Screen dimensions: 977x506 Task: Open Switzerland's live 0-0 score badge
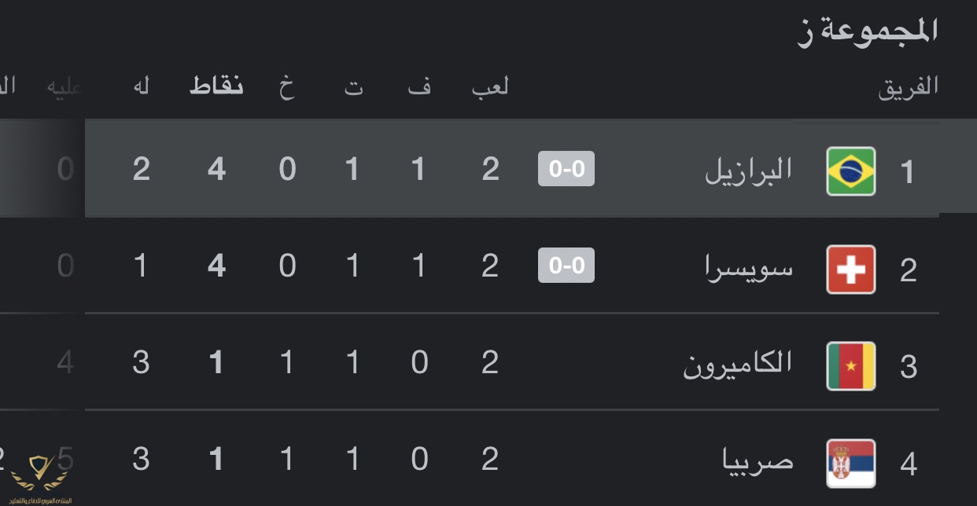(566, 266)
